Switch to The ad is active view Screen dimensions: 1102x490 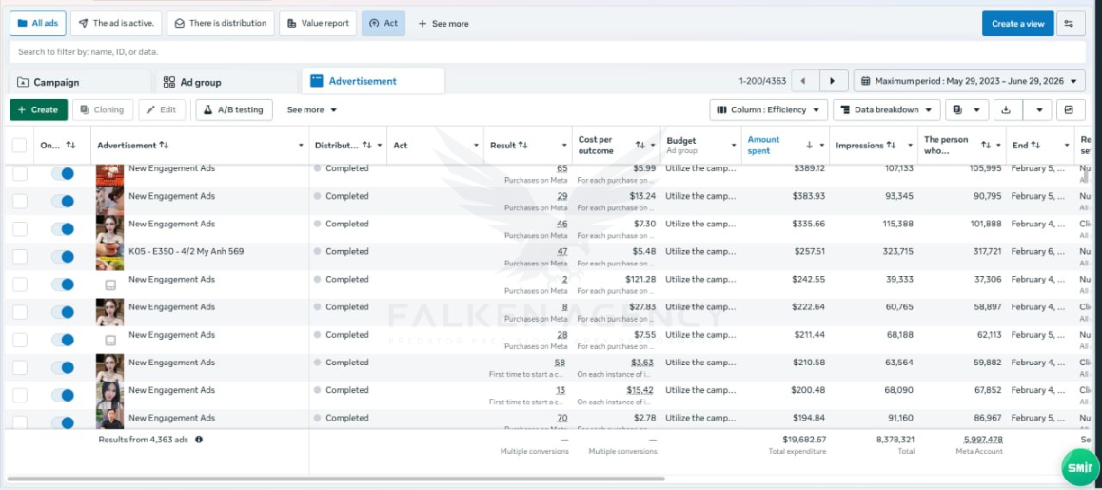117,23
